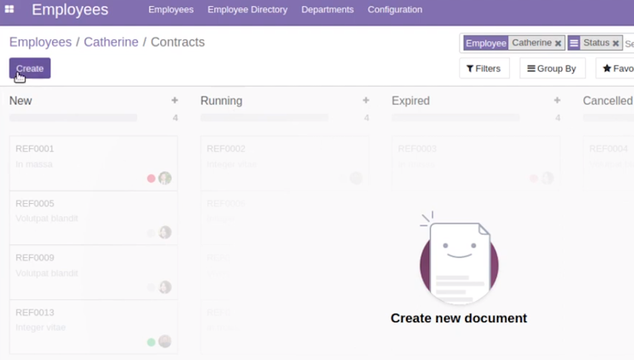Open contract card REF0009
634x360 pixels.
pos(93,273)
